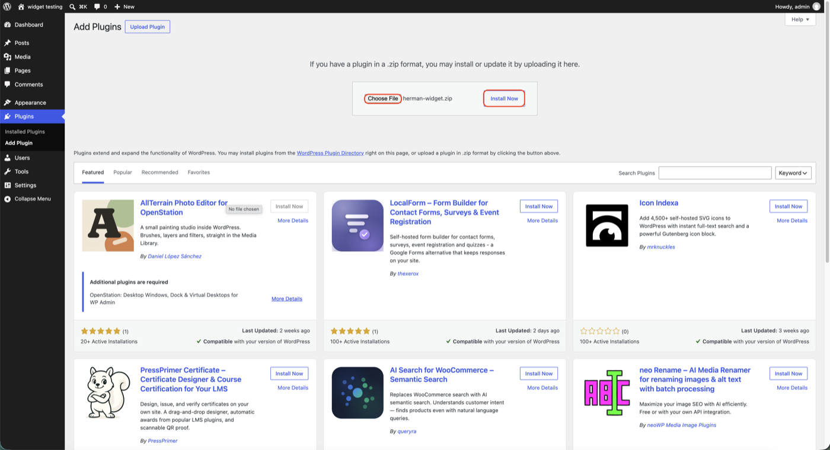Click the admin avatar icon
Screen dimensions: 830x450
tap(816, 7)
